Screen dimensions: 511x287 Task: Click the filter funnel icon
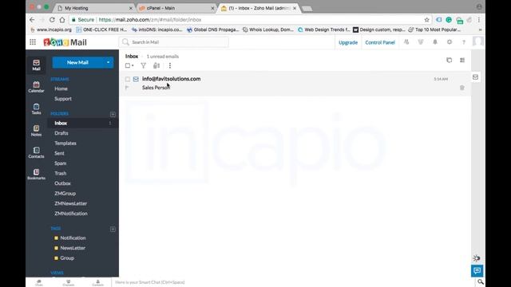tap(143, 65)
